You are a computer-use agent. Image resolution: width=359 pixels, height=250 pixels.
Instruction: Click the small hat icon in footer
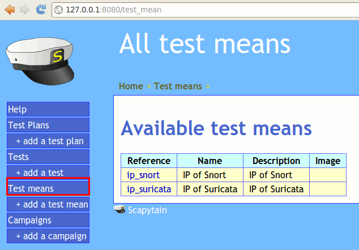tap(119, 210)
